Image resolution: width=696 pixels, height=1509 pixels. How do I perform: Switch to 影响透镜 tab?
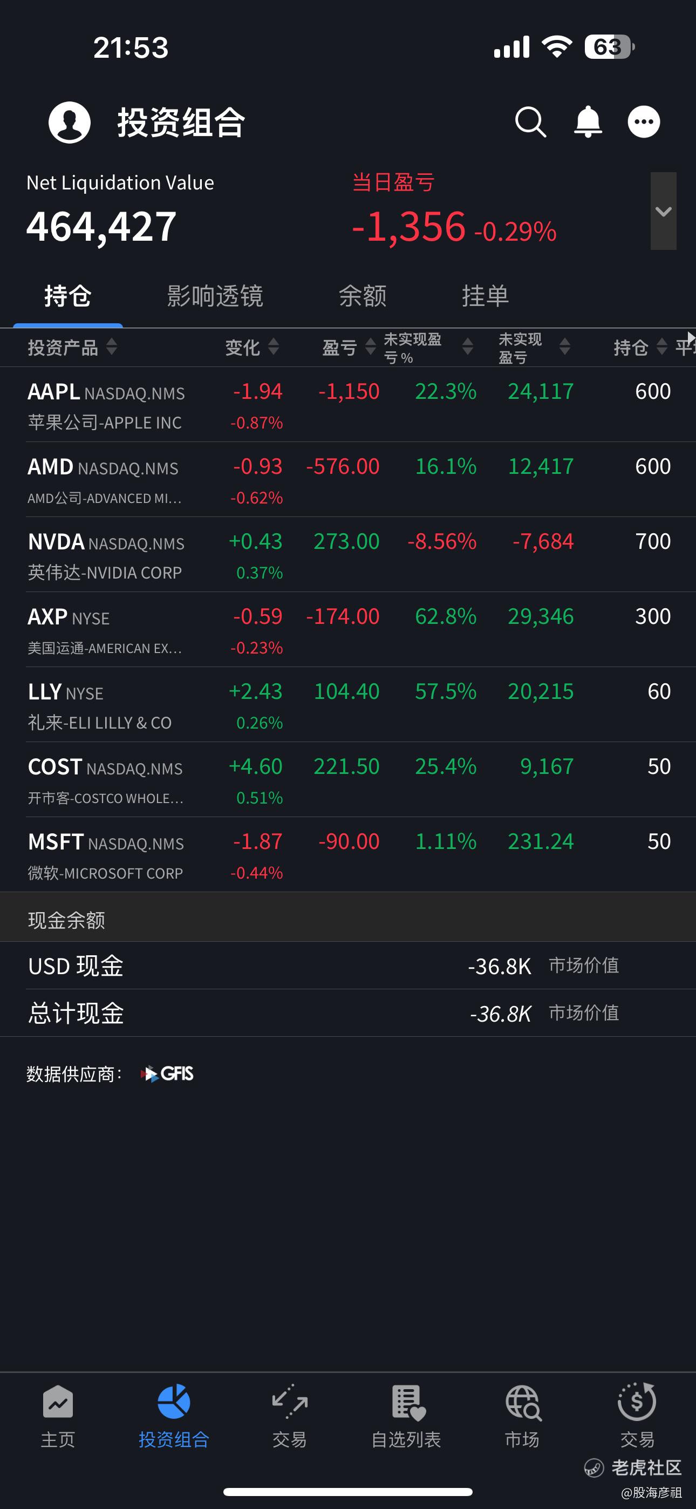(x=214, y=296)
